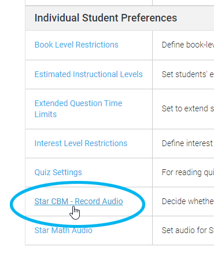Select the "For reading qui" description cell

(x=183, y=172)
